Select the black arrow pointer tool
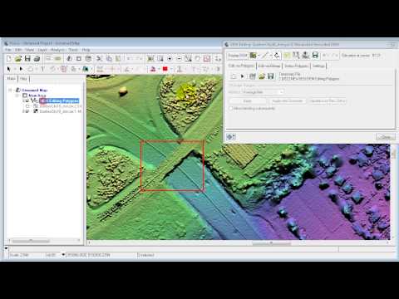 coord(8,69)
